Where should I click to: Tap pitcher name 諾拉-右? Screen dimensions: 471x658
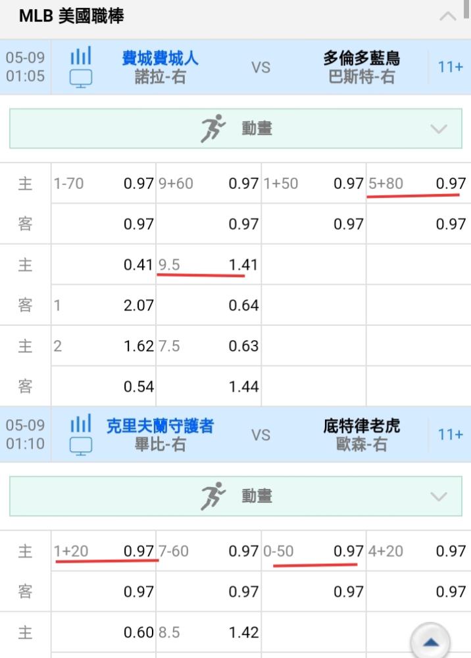(161, 77)
